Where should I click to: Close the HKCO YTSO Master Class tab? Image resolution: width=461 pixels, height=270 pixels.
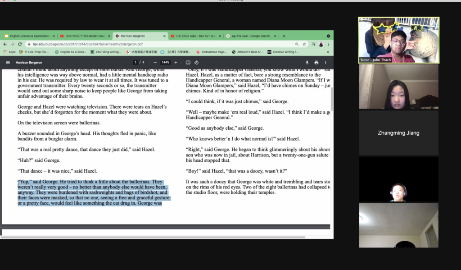109,36
